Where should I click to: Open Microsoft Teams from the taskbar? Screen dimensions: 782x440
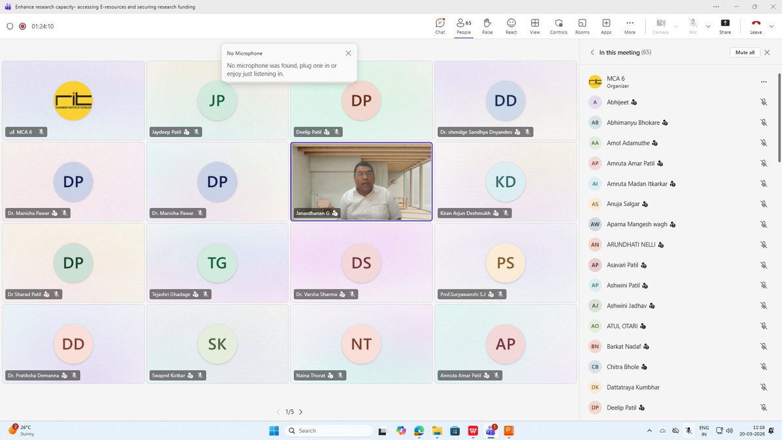(491, 430)
